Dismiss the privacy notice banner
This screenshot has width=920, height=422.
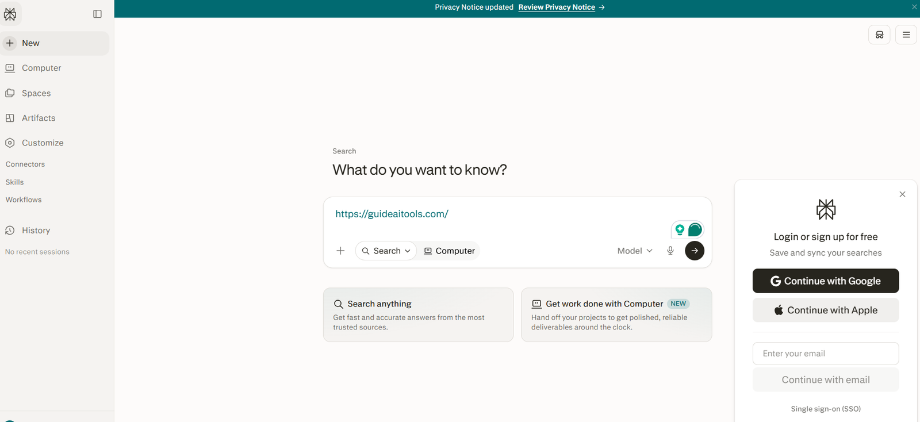pyautogui.click(x=914, y=7)
